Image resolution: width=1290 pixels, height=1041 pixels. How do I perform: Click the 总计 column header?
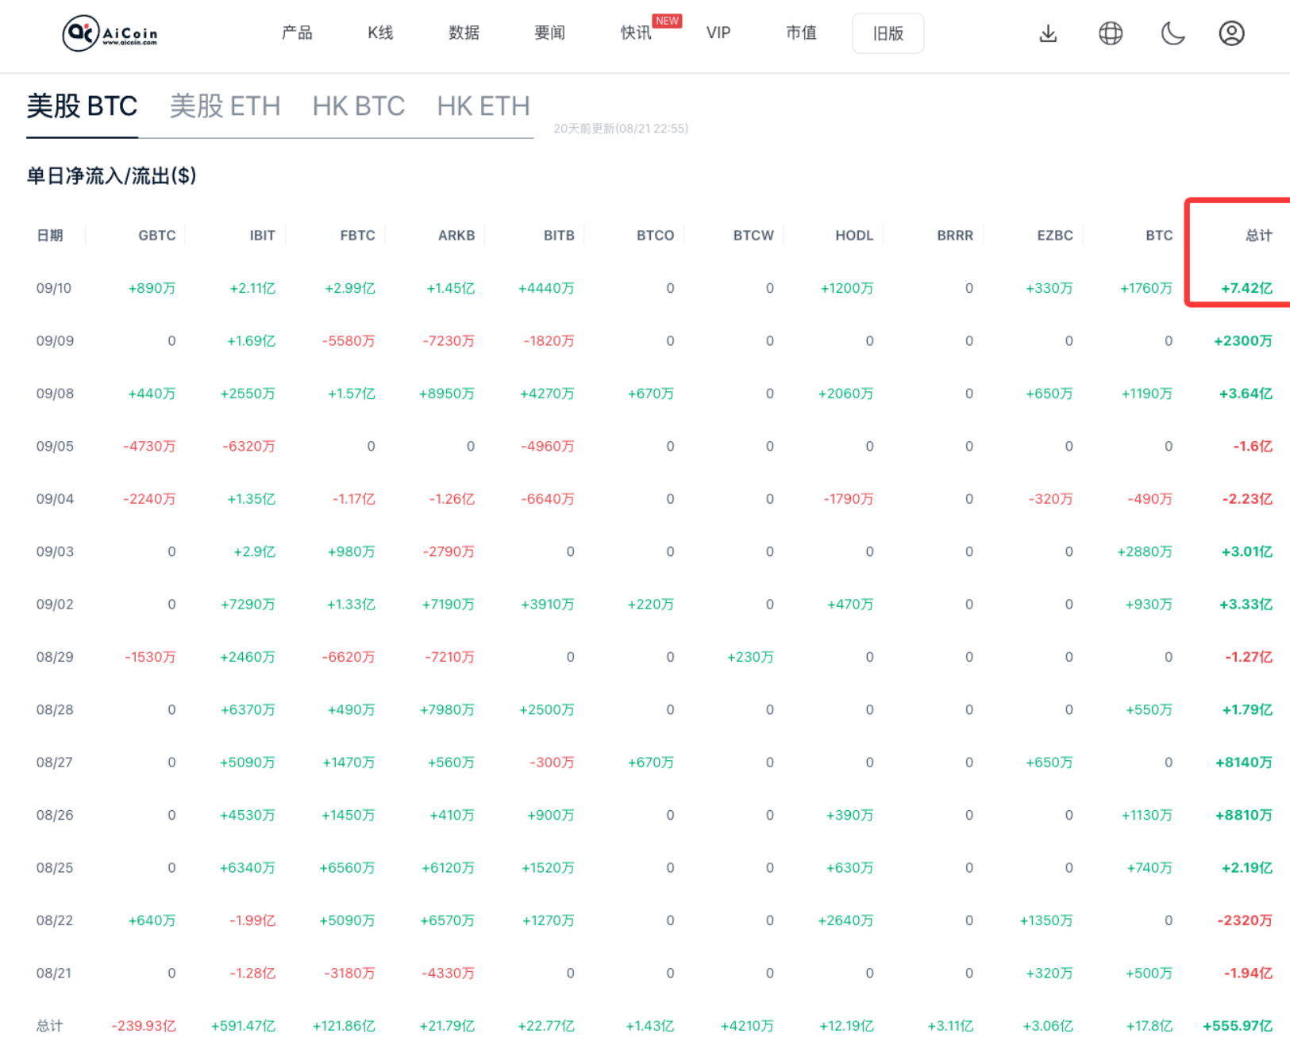click(1259, 235)
